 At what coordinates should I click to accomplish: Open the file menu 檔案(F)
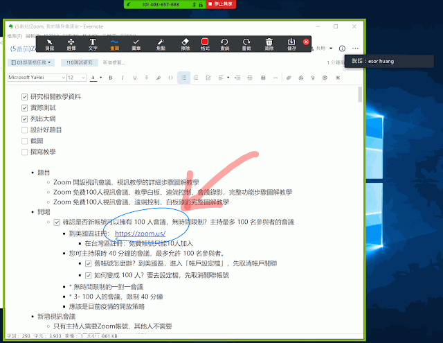[15, 36]
